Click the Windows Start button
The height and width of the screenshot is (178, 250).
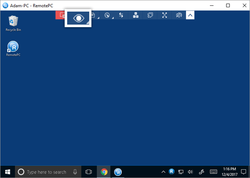tap(8, 172)
